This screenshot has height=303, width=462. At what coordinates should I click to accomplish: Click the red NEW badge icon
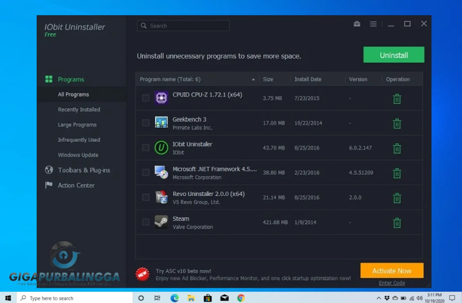(142, 274)
